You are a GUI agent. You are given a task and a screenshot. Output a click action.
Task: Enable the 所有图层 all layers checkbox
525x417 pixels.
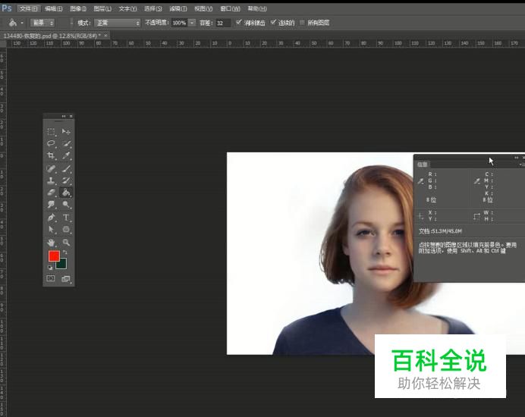pyautogui.click(x=303, y=23)
